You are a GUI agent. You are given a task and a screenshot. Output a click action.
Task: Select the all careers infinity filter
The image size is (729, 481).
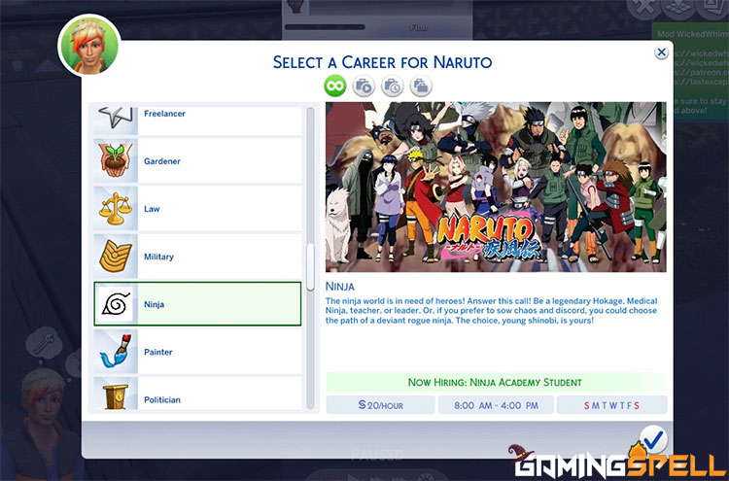point(335,86)
